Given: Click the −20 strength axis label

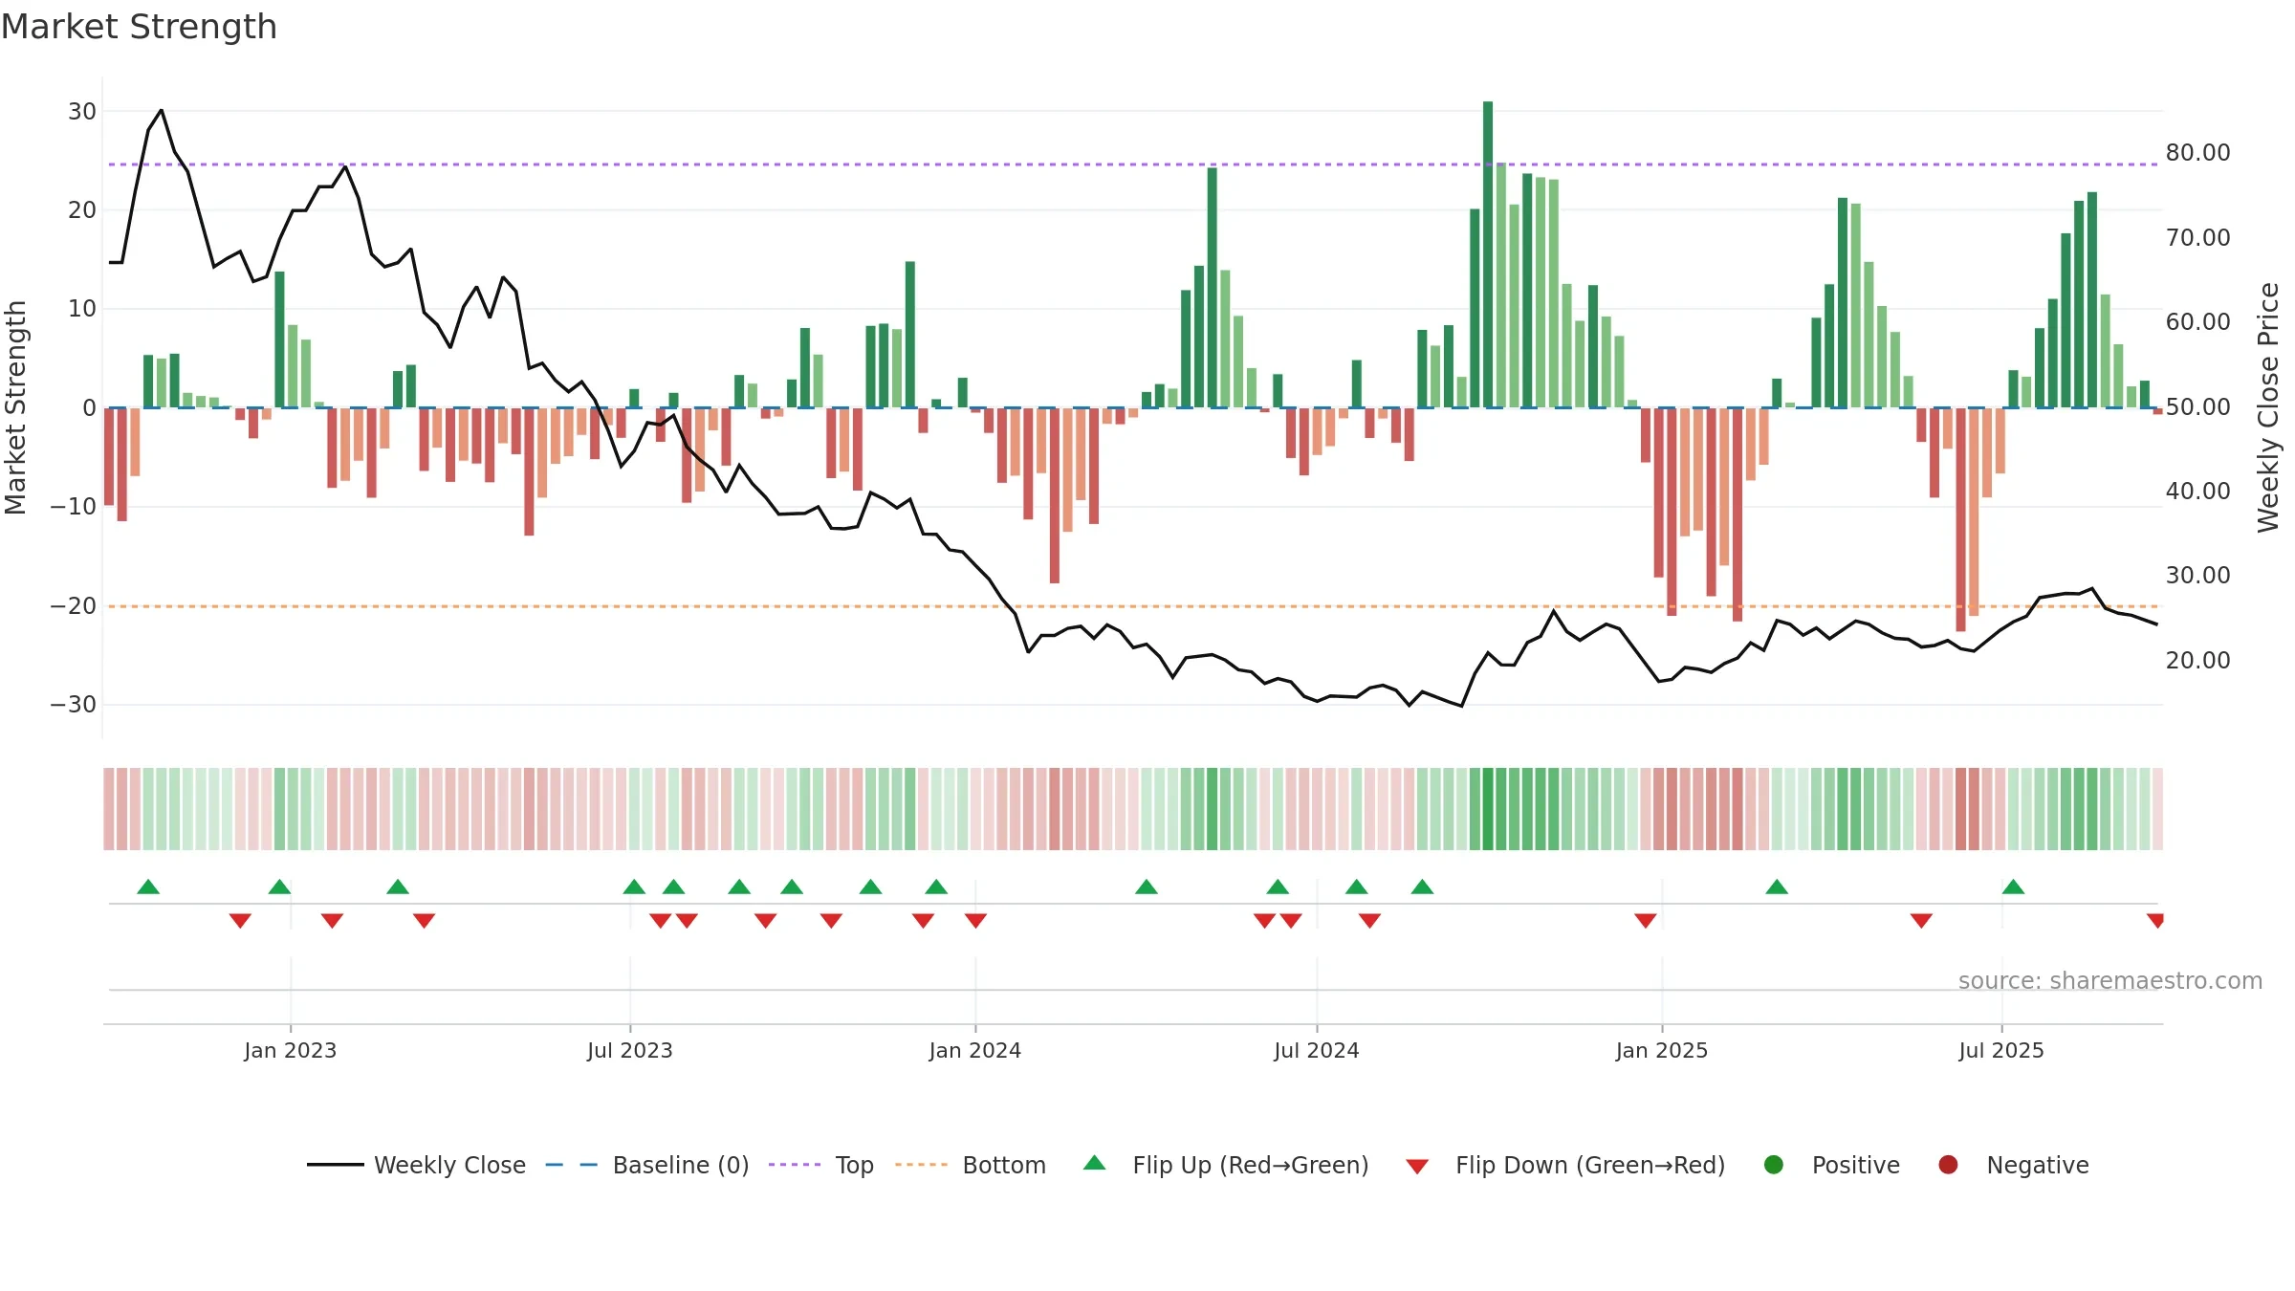Looking at the screenshot, I should click(74, 605).
